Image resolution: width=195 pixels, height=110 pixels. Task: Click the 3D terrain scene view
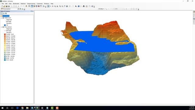pos(113,57)
